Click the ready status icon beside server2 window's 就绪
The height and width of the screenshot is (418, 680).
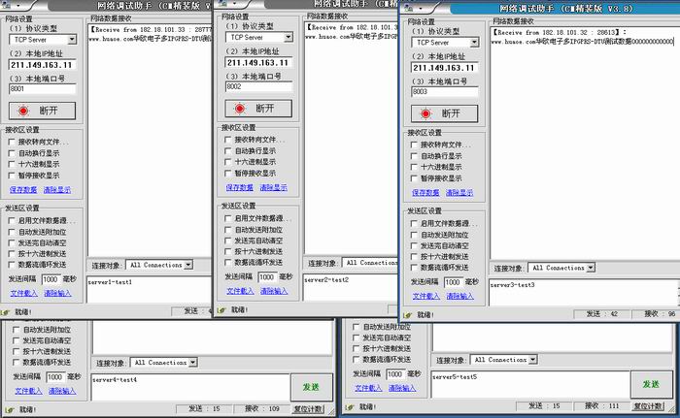[x=221, y=309]
